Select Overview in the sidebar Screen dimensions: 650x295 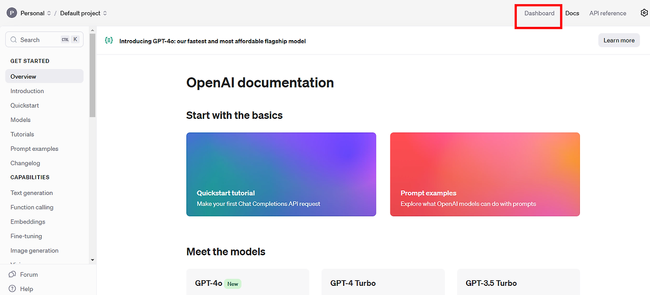pos(44,77)
